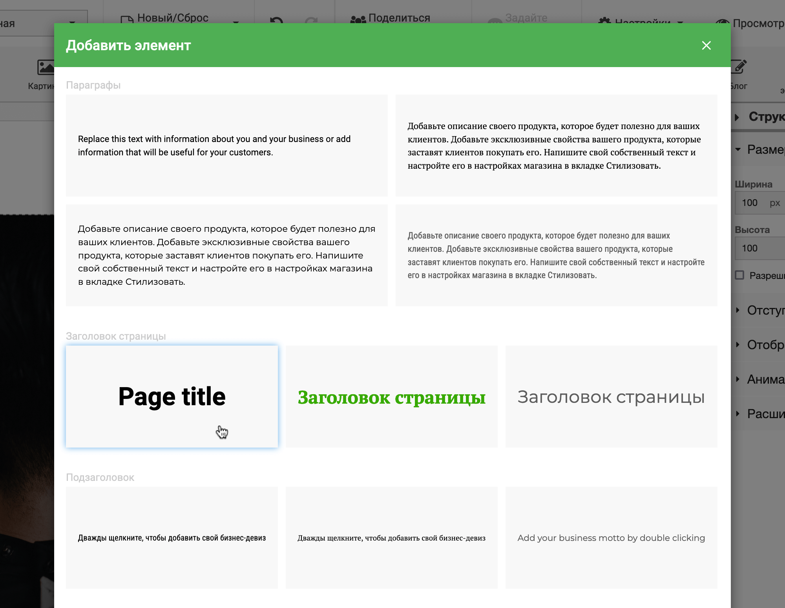Image resolution: width=785 pixels, height=608 pixels.
Task: Toggle the Разрешить checkbox
Action: (x=740, y=275)
